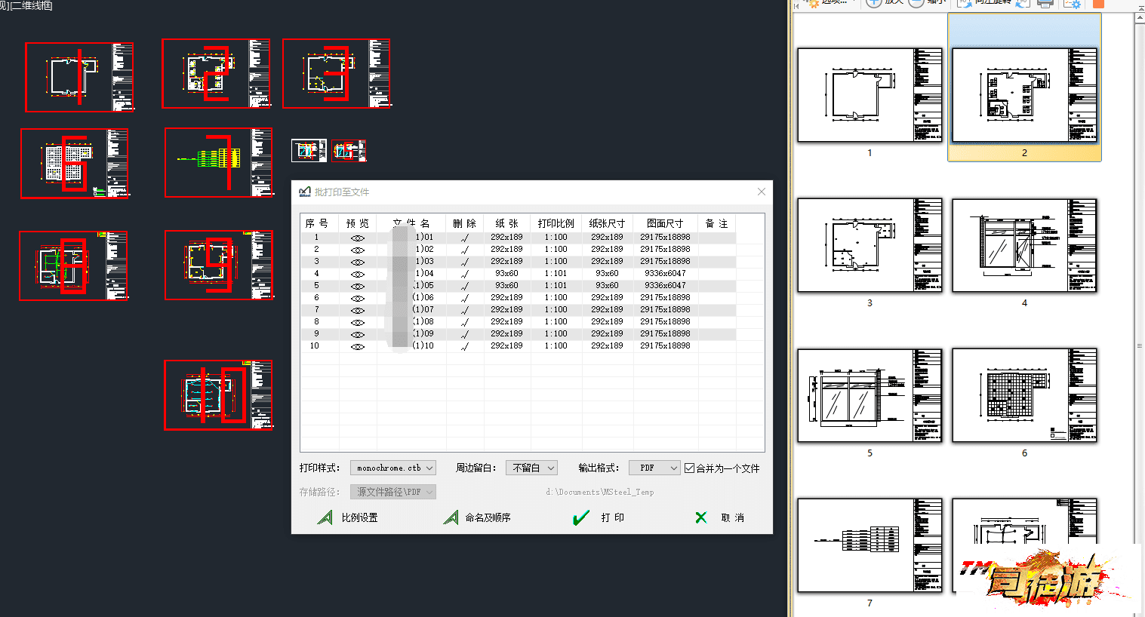Select page 4 thumbnail in PDF panel
This screenshot has width=1145, height=617.
pos(1024,245)
